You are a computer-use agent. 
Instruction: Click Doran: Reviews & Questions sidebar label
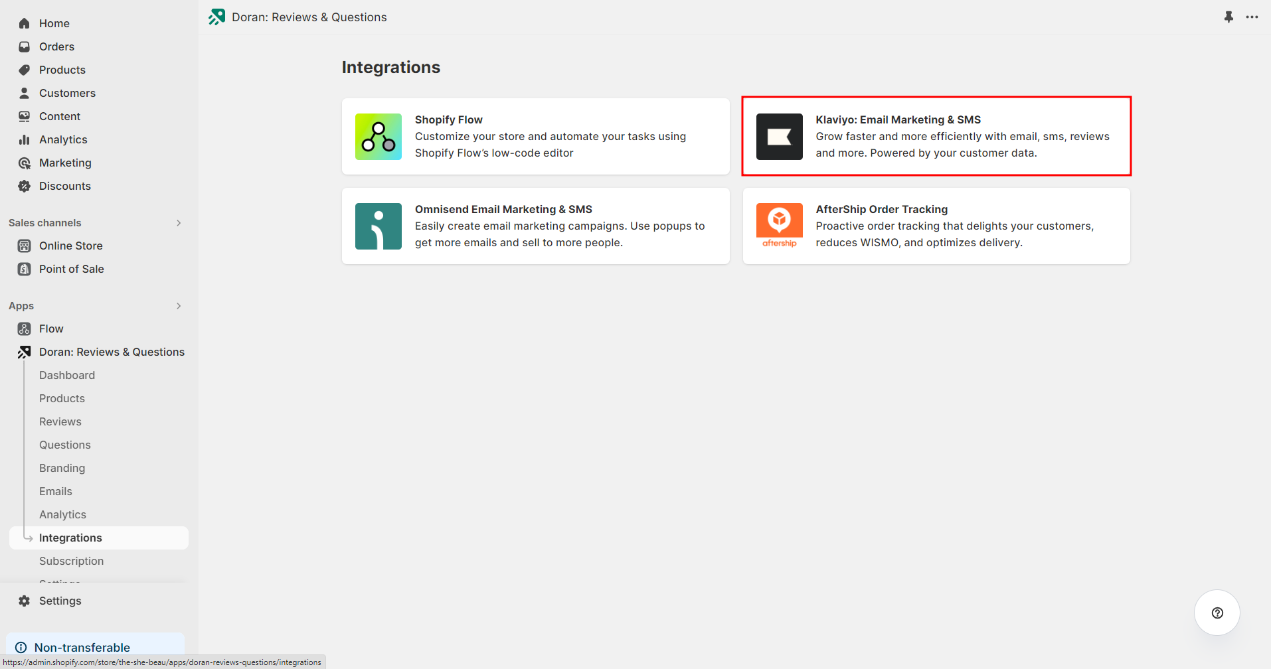pos(112,352)
